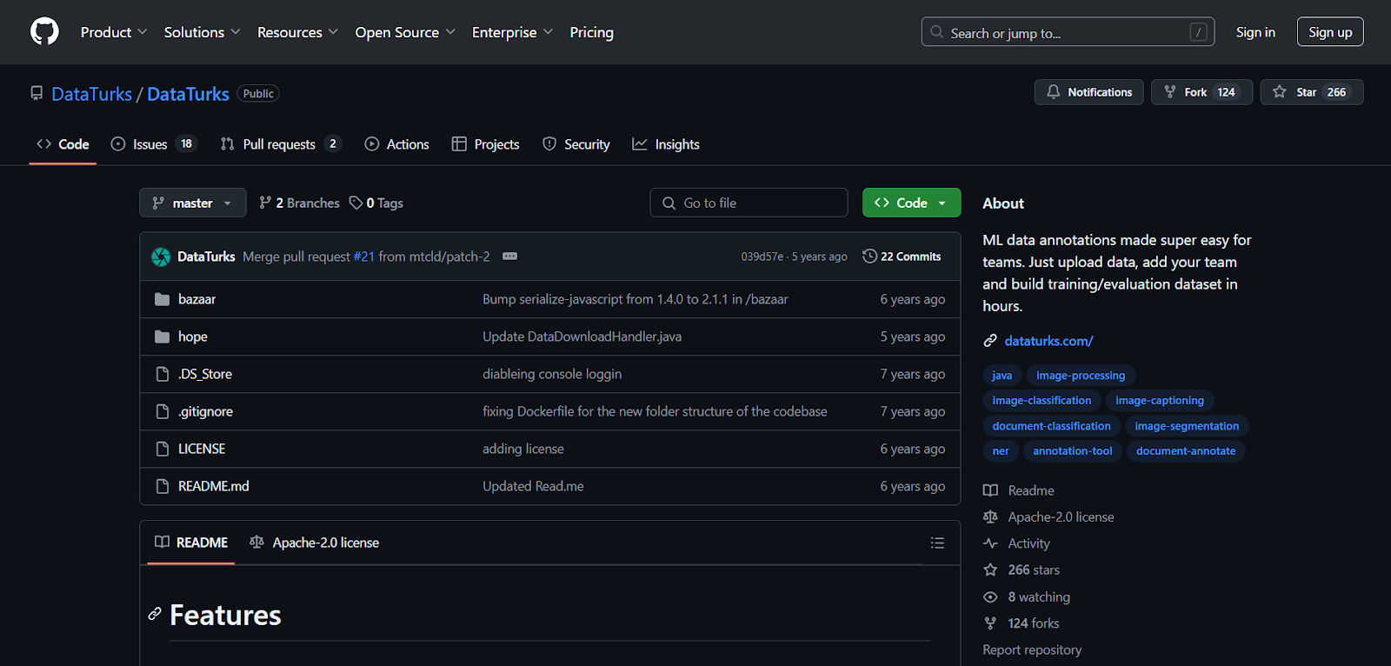Click the Apache license scale icon in About

pyautogui.click(x=990, y=516)
